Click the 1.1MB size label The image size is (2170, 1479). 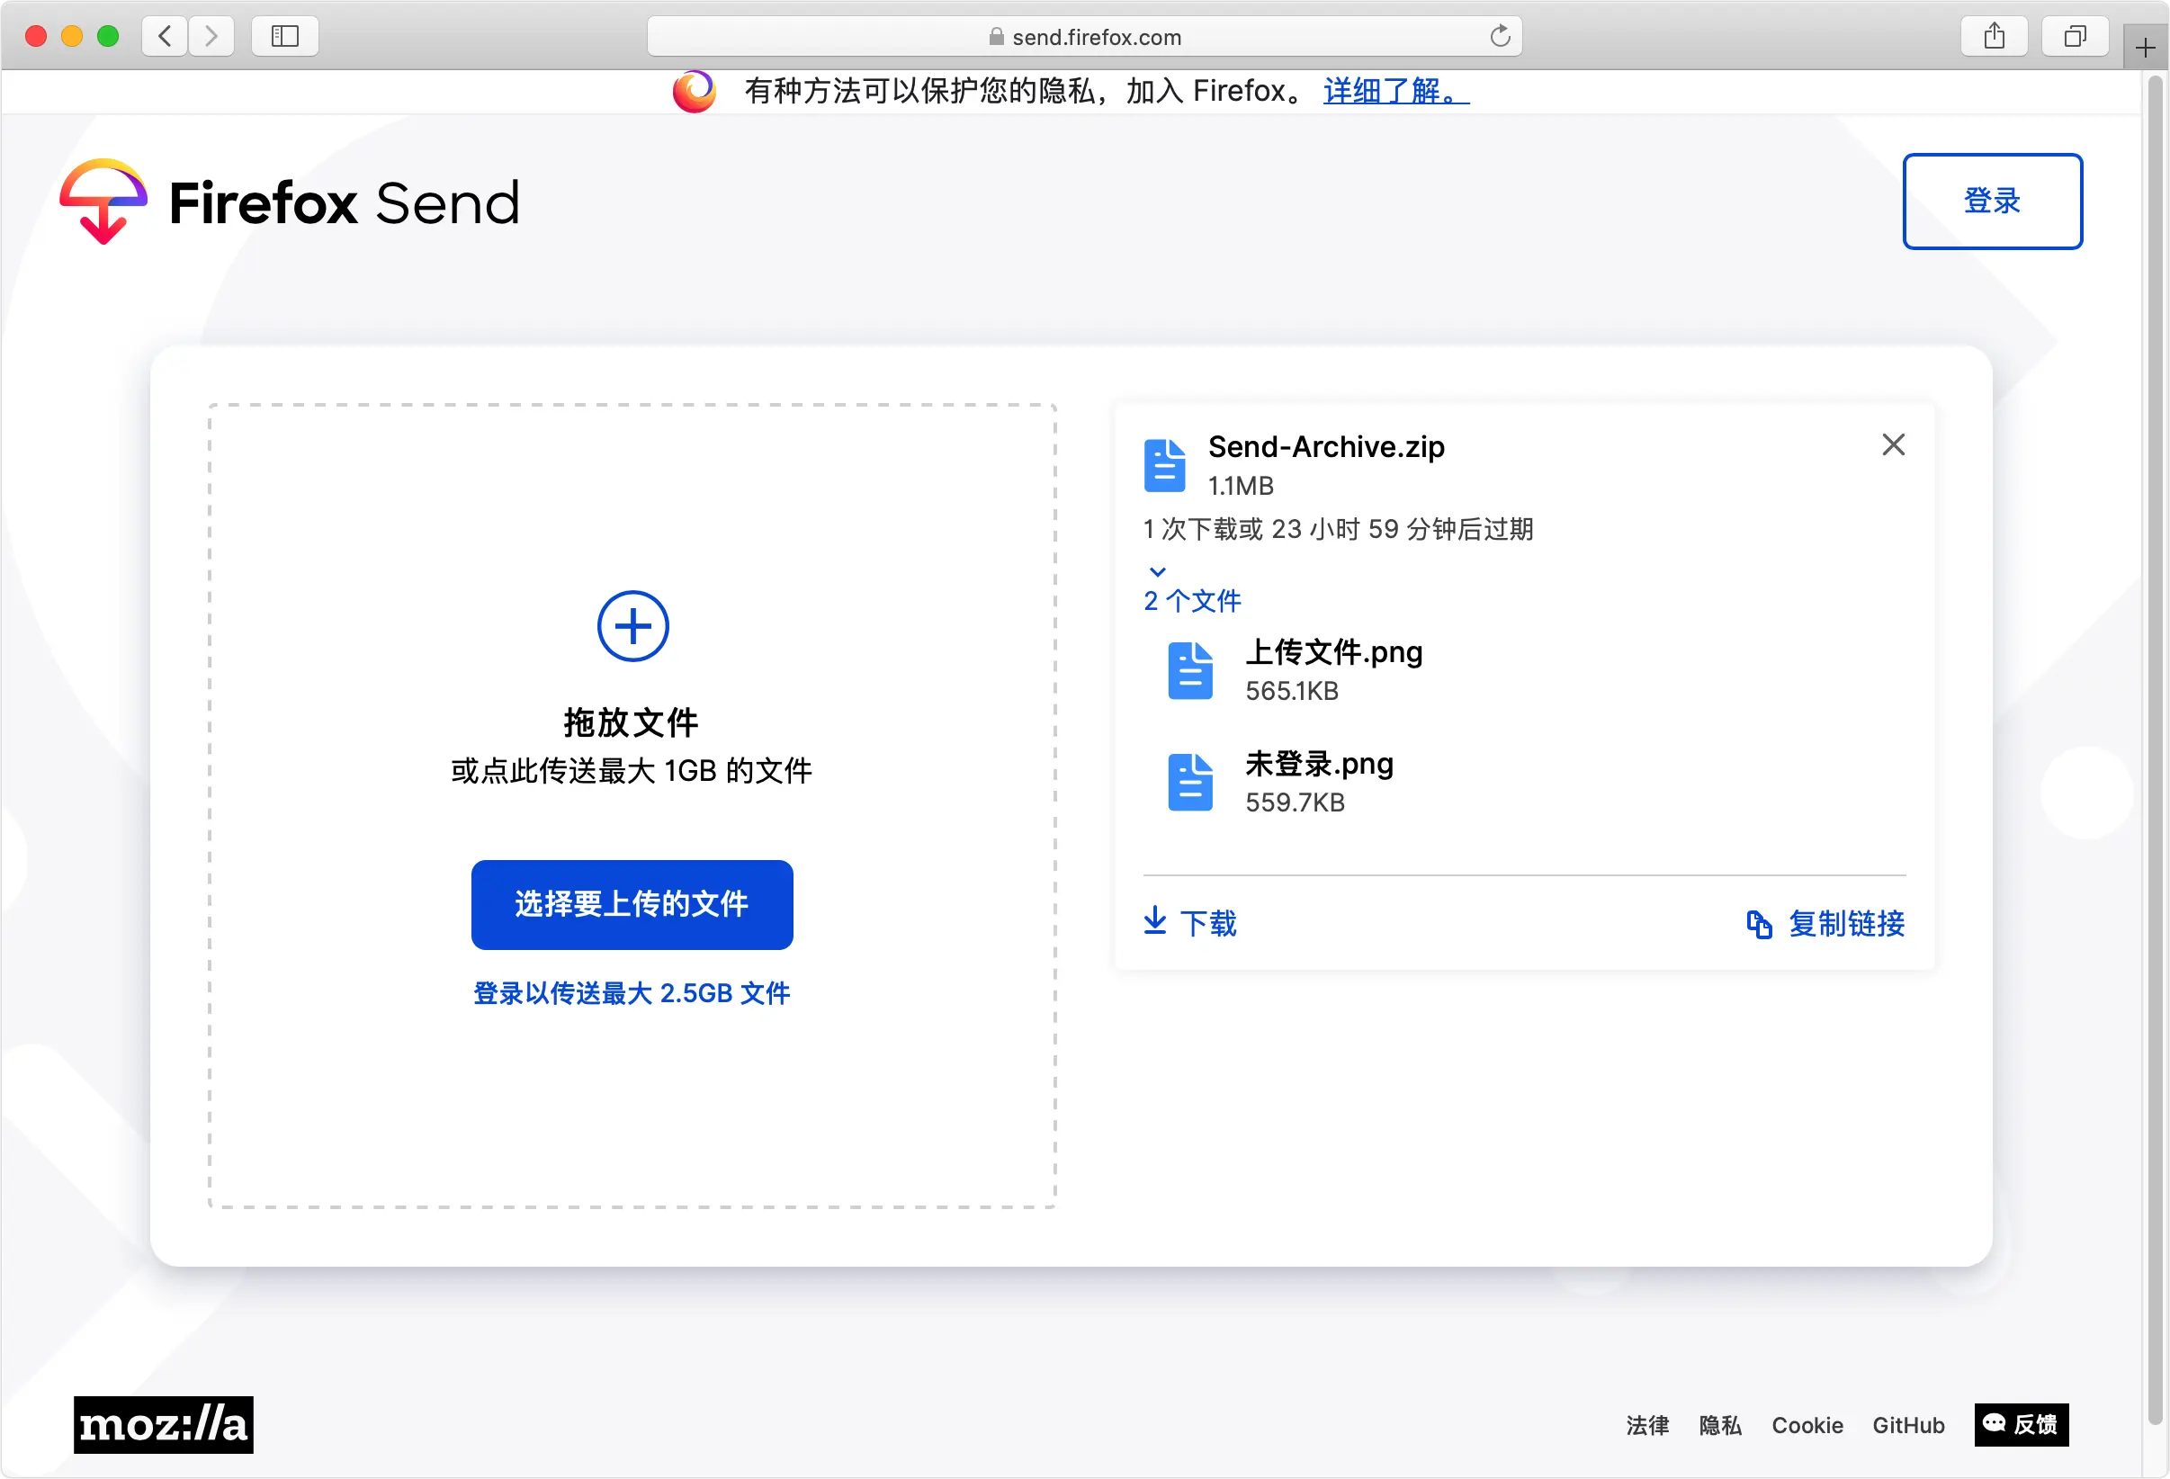click(1240, 486)
